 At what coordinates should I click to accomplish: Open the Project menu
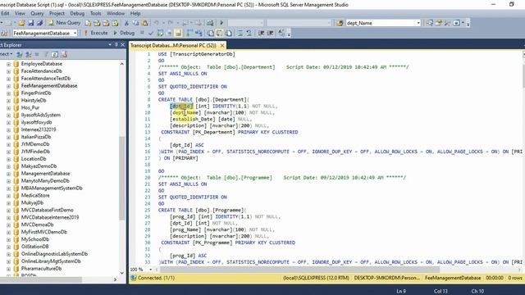[x=57, y=13]
